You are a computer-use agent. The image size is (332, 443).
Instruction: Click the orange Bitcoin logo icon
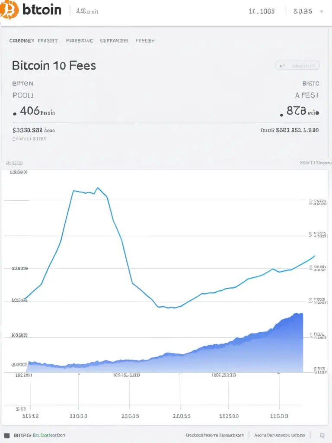coord(10,10)
